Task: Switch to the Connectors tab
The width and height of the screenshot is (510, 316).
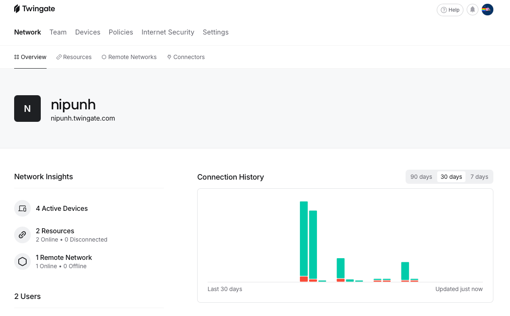Action: [186, 57]
